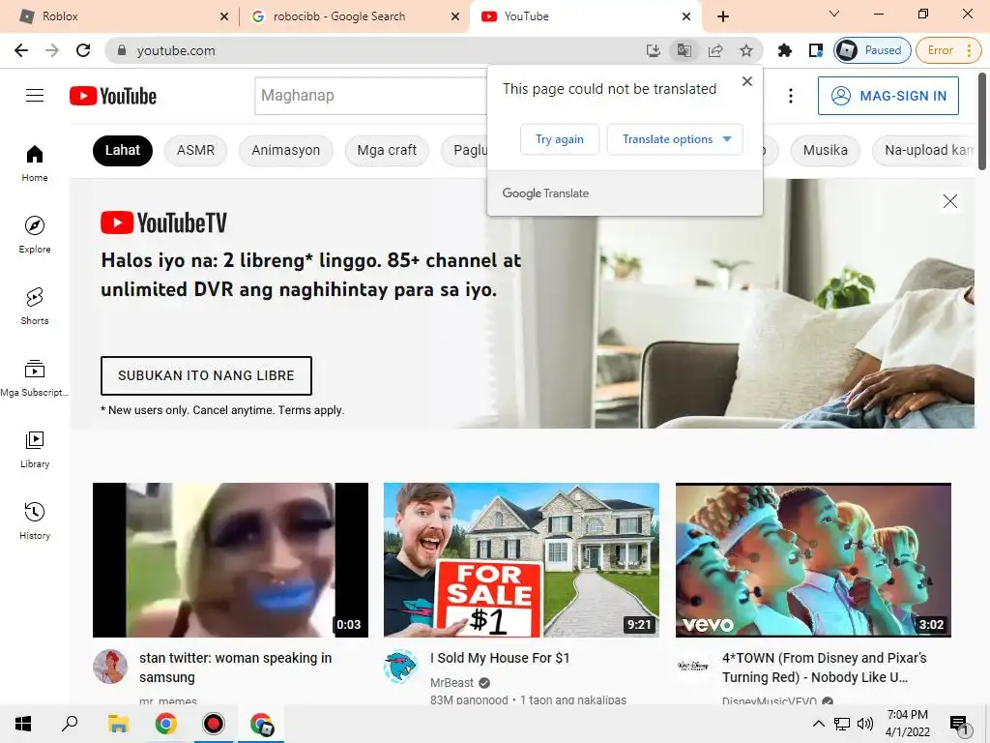The height and width of the screenshot is (743, 990).
Task: Click the volume icon in system tray
Action: tap(865, 724)
